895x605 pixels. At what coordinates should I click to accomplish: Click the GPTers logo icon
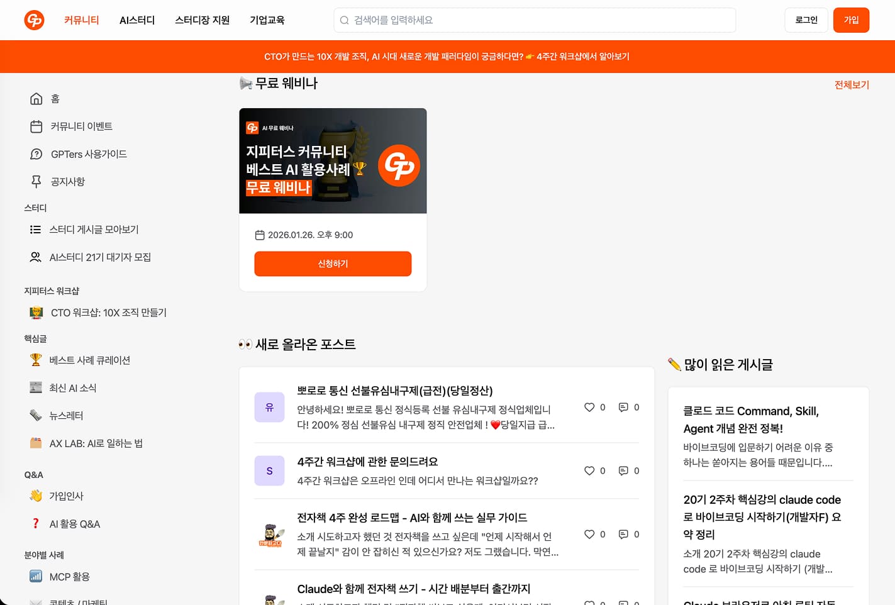coord(34,19)
